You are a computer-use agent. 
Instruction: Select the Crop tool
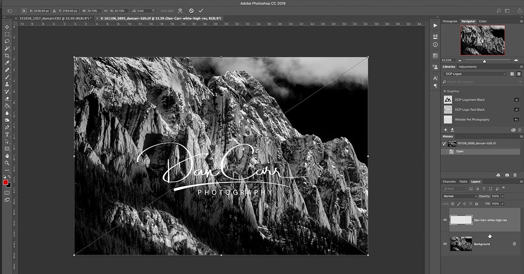tap(7, 55)
